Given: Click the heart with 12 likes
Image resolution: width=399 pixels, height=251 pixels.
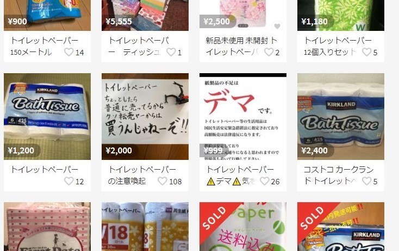Looking at the screenshot, I should click(x=68, y=181).
